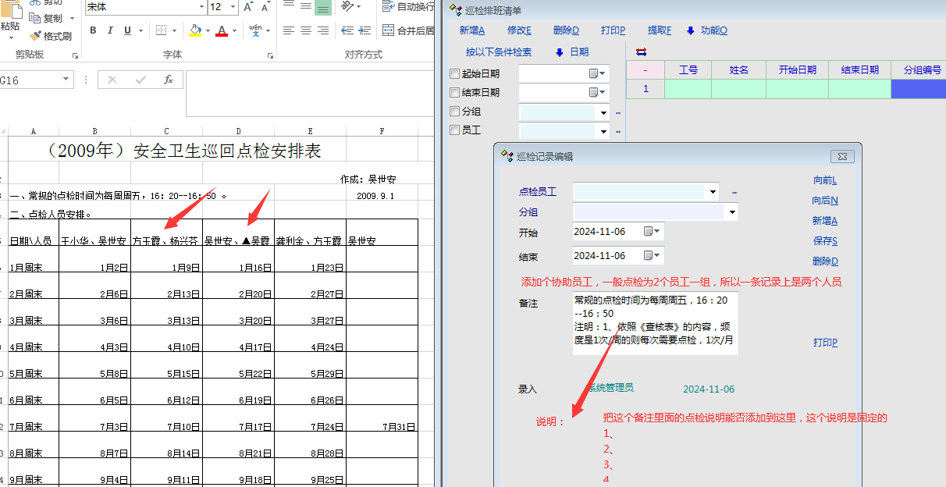Image resolution: width=946 pixels, height=487 pixels.
Task: Check the 分组 filter checkbox
Action: pyautogui.click(x=455, y=112)
